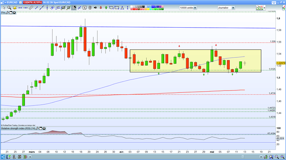286x160 pixels.
Task: Click the info icon next to EURCAD
Action: (x=21, y=3)
